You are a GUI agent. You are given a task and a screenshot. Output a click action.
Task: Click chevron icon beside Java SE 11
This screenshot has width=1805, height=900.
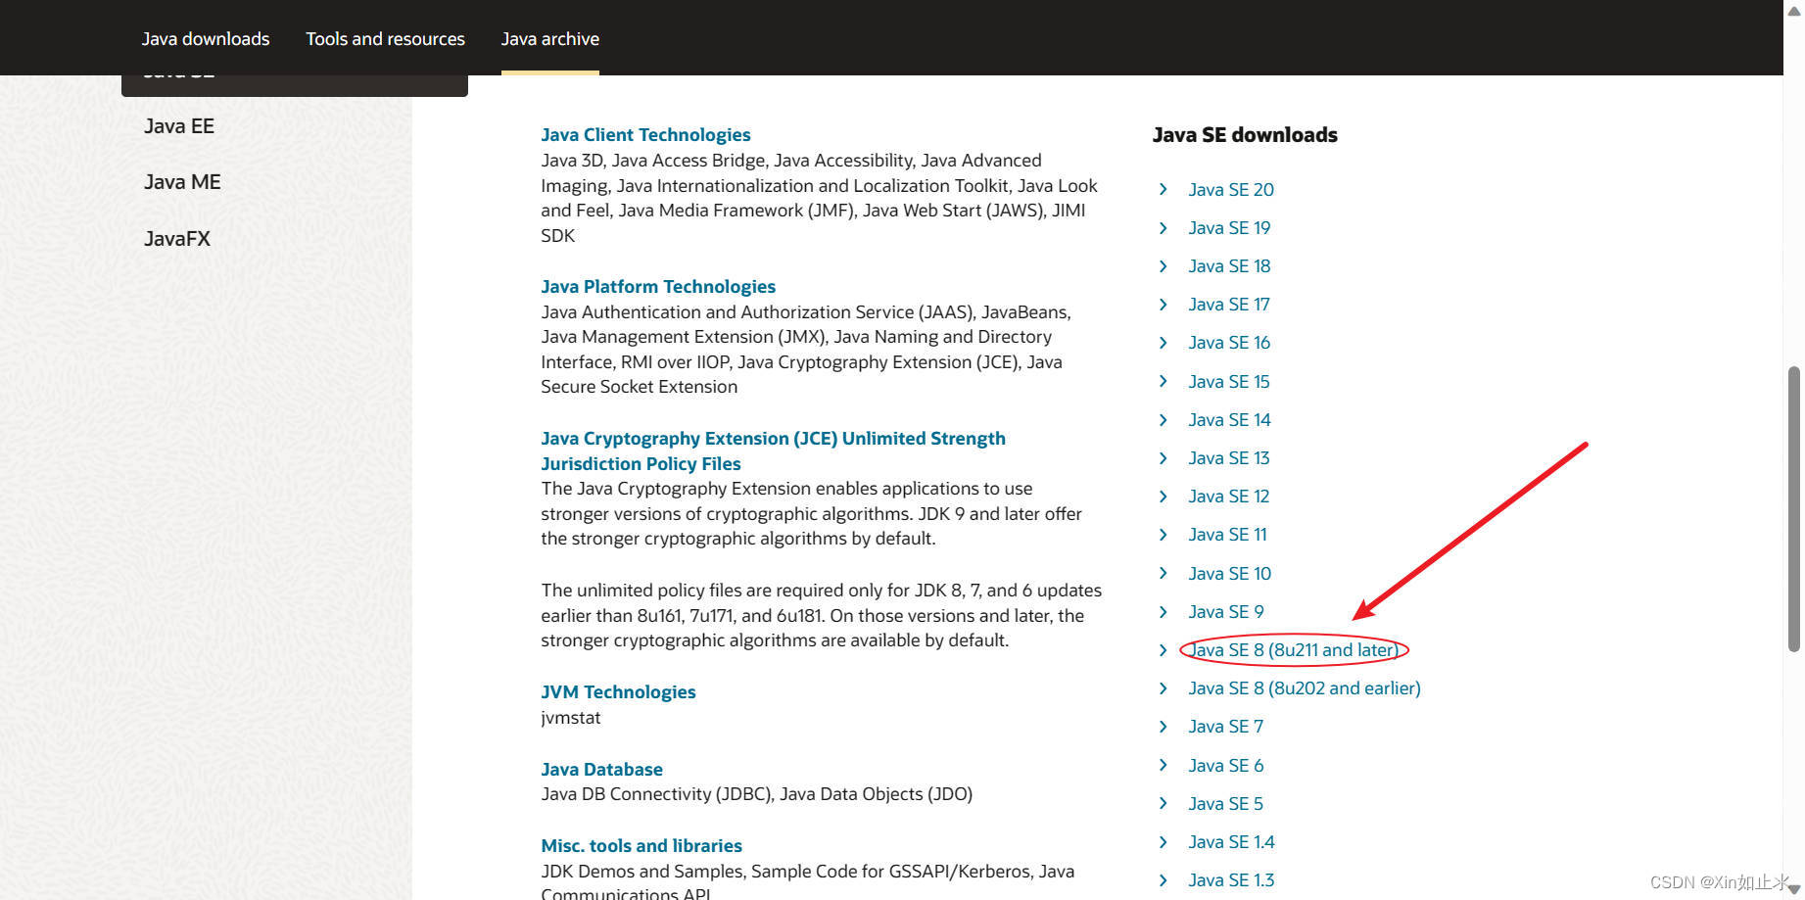[x=1163, y=535]
